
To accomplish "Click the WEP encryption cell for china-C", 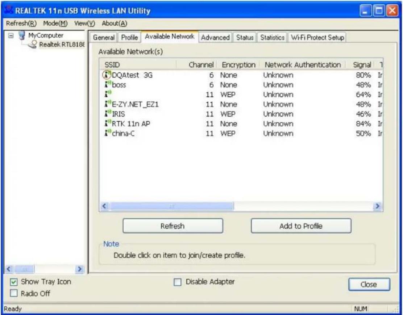I will (228, 134).
